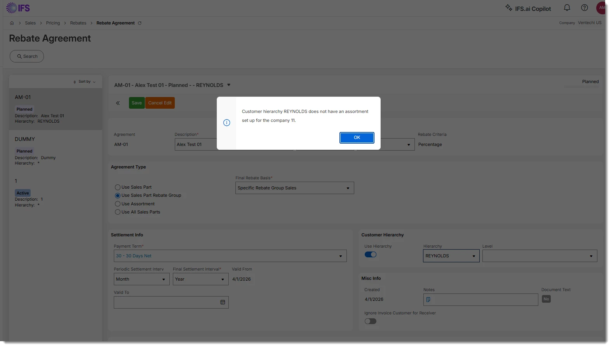Click the reload icon beside Rebate Agreement breadcrumb
Screen dimensions: 611x347
[140, 23]
